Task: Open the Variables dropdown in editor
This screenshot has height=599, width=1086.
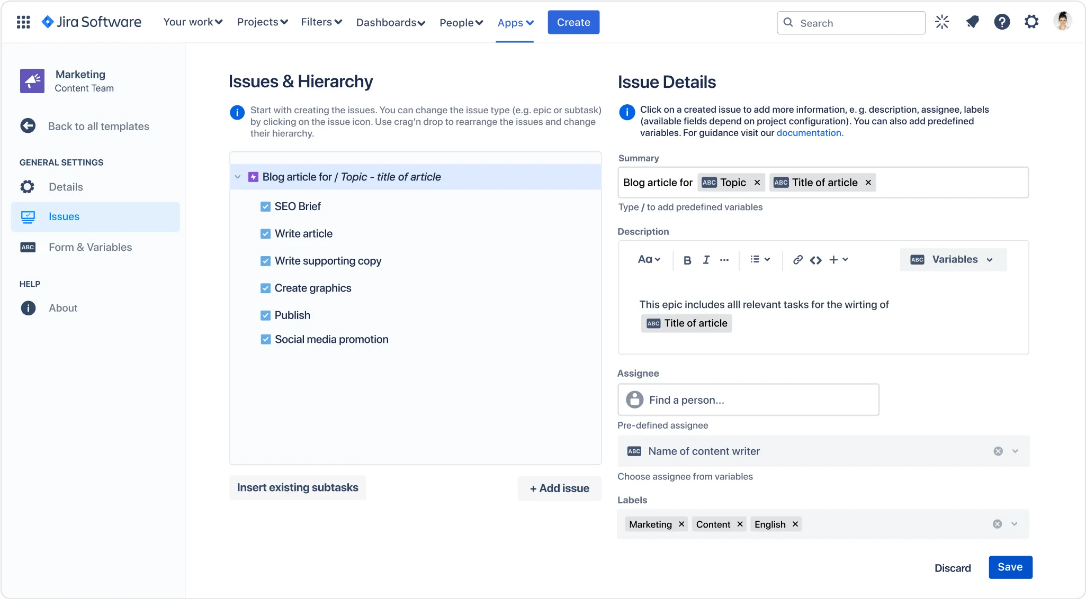Action: coord(953,259)
